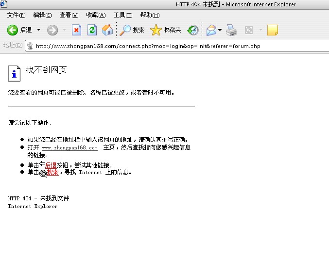Click the 地址(D) label

[13, 45]
